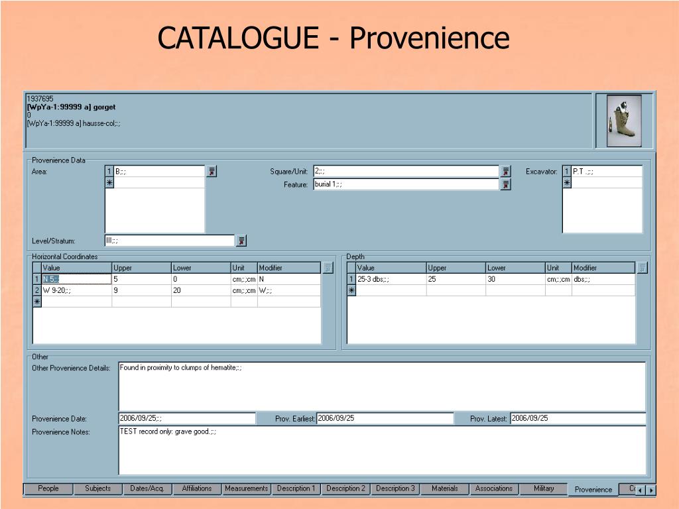The image size is (679, 509).
Task: Open the lookup icon beside the Feature field
Action: pos(505,184)
